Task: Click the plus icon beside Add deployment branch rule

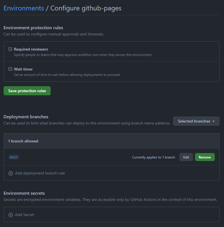Action: coord(11,173)
